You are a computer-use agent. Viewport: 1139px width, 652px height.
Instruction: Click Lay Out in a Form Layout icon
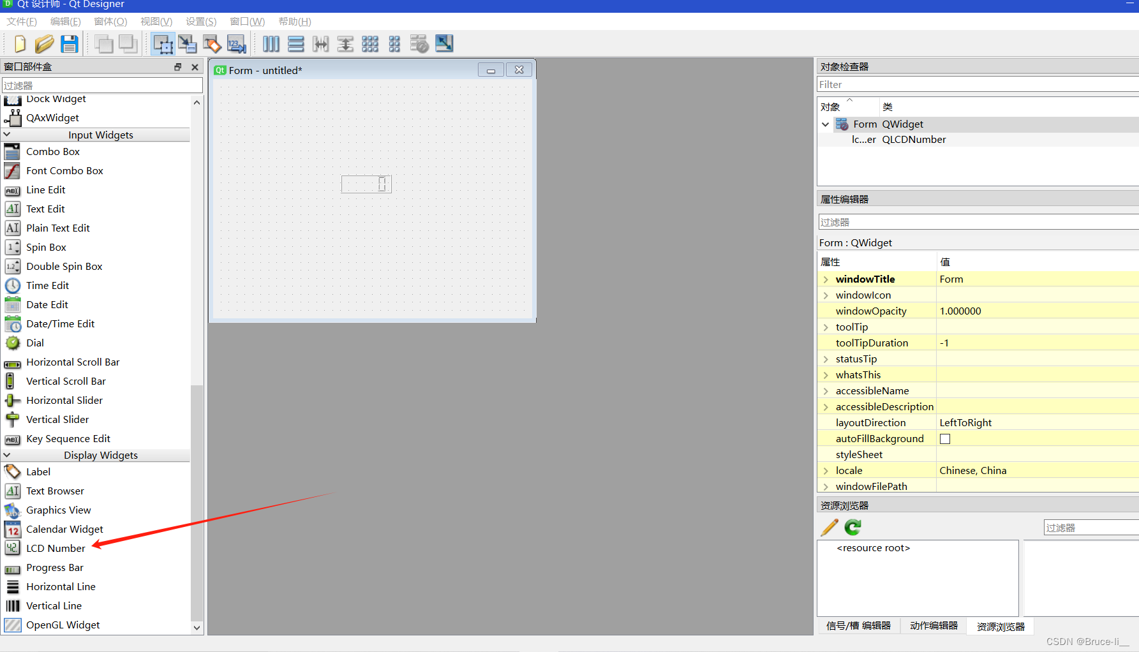tap(395, 44)
